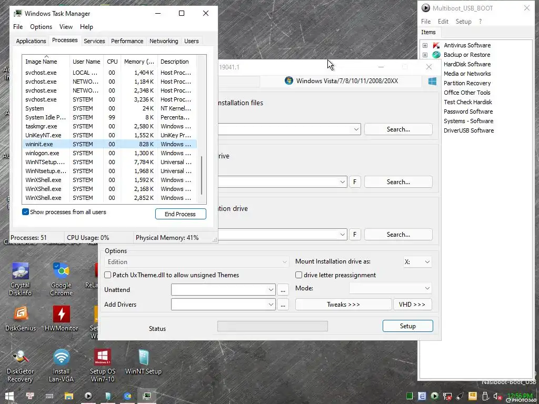Click browse button next to Add Drivers
Image resolution: width=539 pixels, height=404 pixels.
283,305
